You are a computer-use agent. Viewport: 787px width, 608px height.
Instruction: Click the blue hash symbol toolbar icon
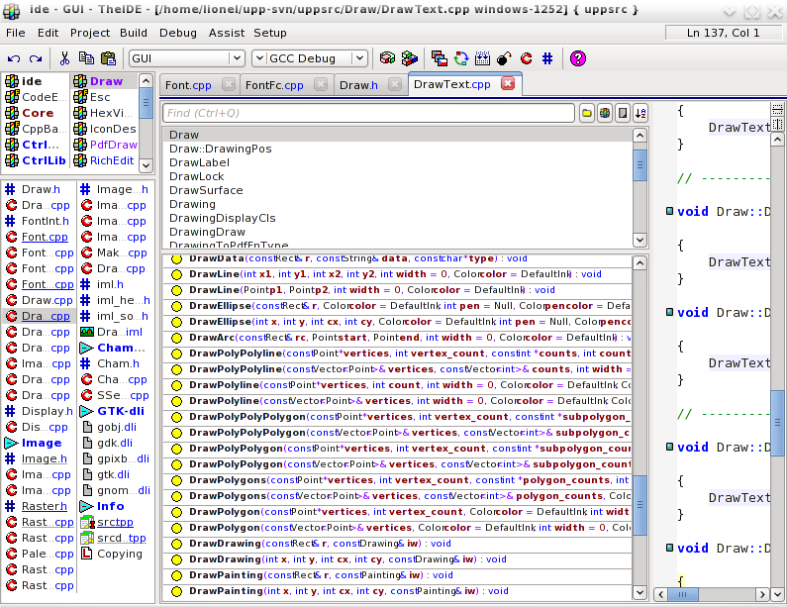pos(547,58)
